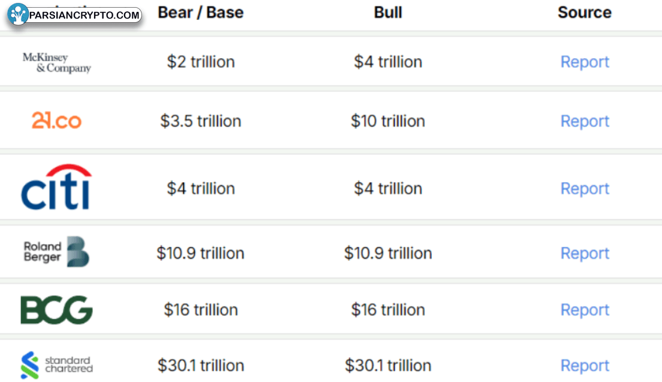The image size is (662, 382).
Task: Click the Bear / Base column header
Action: coord(201,13)
